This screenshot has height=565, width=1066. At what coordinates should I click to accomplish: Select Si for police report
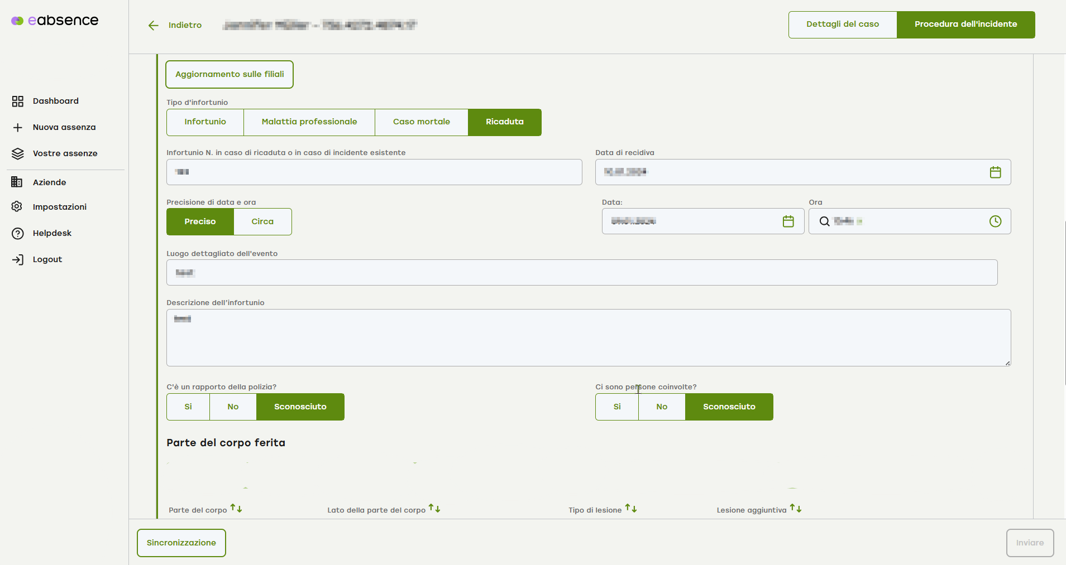click(x=188, y=407)
